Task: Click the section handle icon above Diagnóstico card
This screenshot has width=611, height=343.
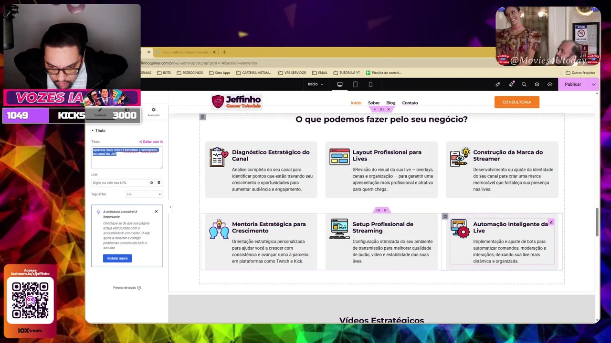Action: click(202, 117)
